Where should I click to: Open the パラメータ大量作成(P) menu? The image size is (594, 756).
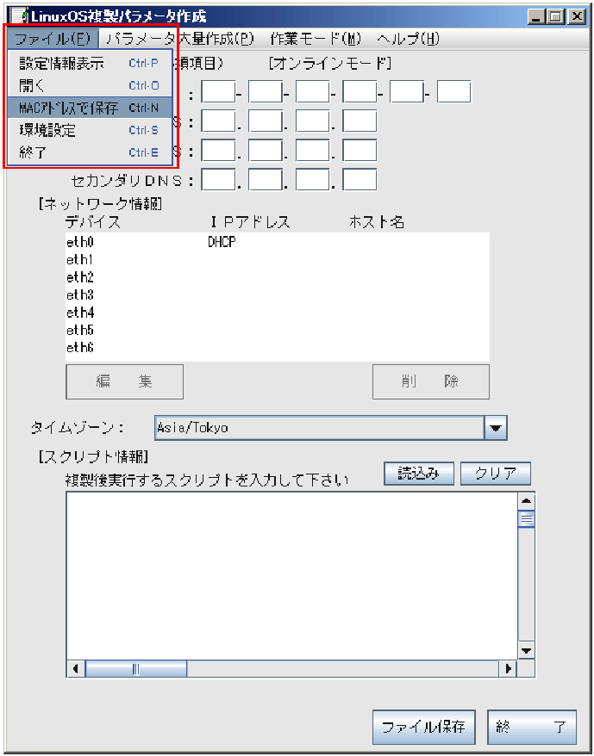[x=179, y=39]
